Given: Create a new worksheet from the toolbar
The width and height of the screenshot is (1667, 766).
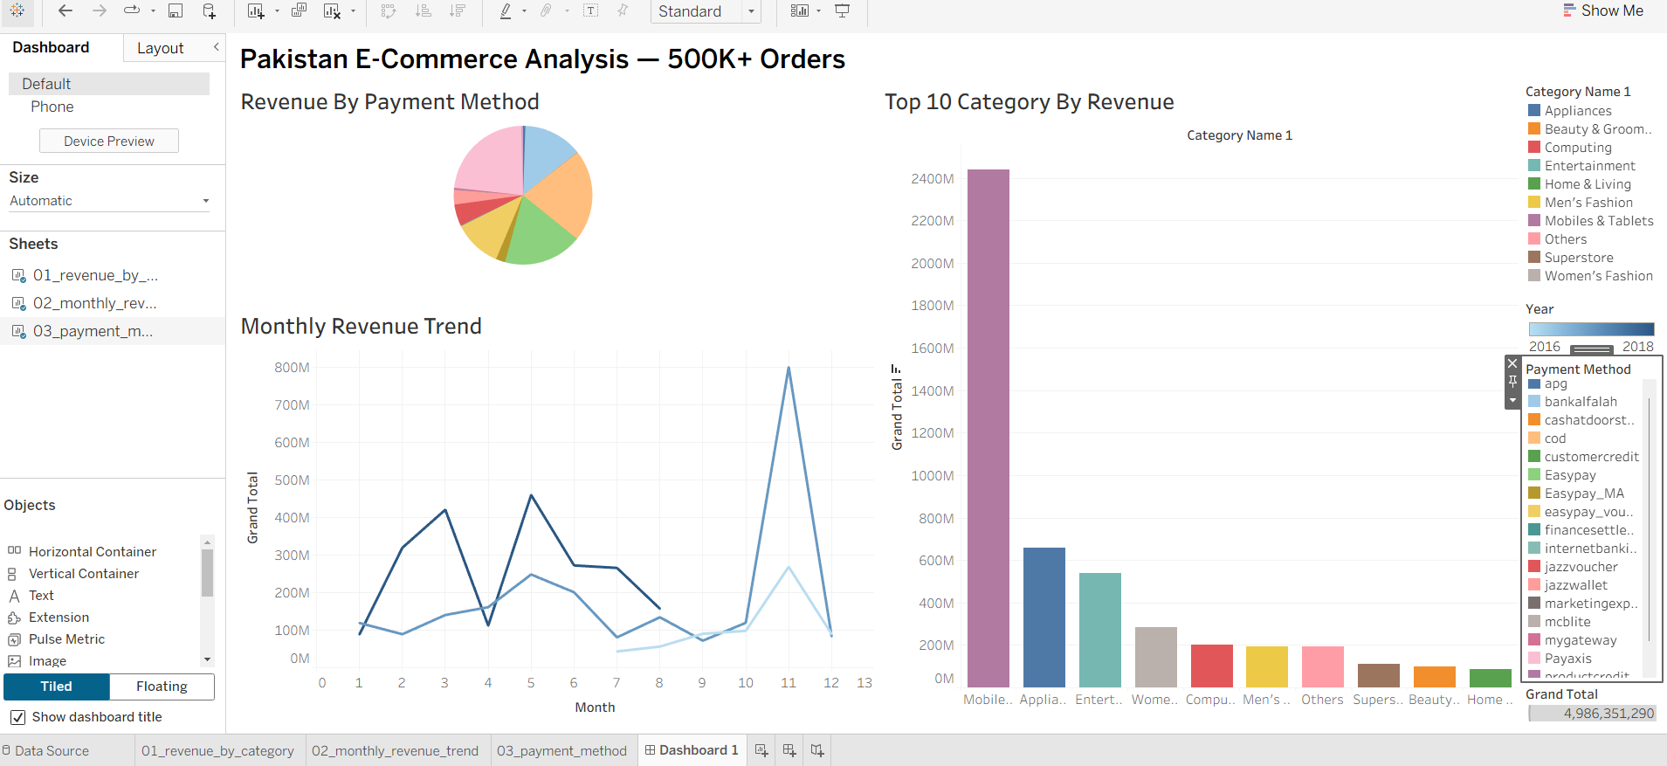Looking at the screenshot, I should click(255, 10).
